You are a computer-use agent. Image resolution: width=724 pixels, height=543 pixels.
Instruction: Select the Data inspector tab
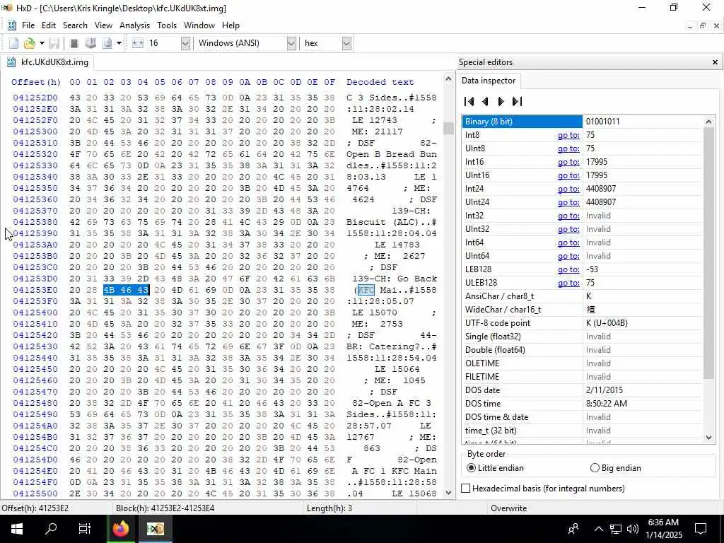point(489,81)
